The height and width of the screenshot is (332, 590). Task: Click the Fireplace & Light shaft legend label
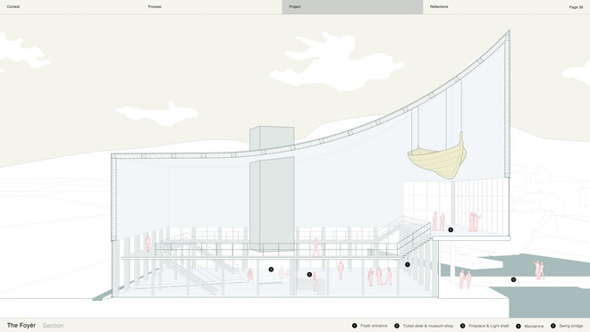pyautogui.click(x=488, y=326)
